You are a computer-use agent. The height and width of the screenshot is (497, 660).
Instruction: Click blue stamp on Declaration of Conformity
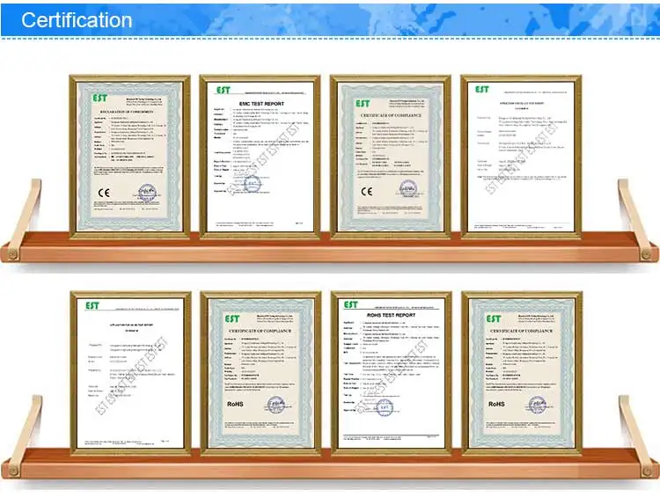(147, 194)
